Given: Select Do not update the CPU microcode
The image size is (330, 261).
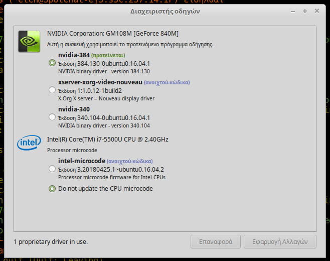Looking at the screenshot, I should click(x=52, y=189).
